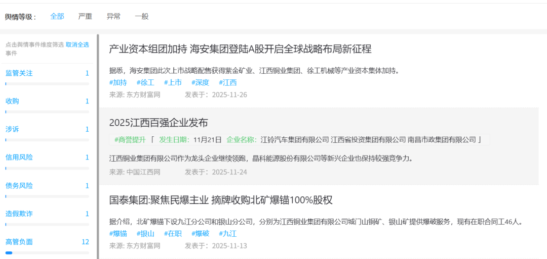Select the 收购 event filter
Viewport: 547px width, 259px height.
coord(12,101)
